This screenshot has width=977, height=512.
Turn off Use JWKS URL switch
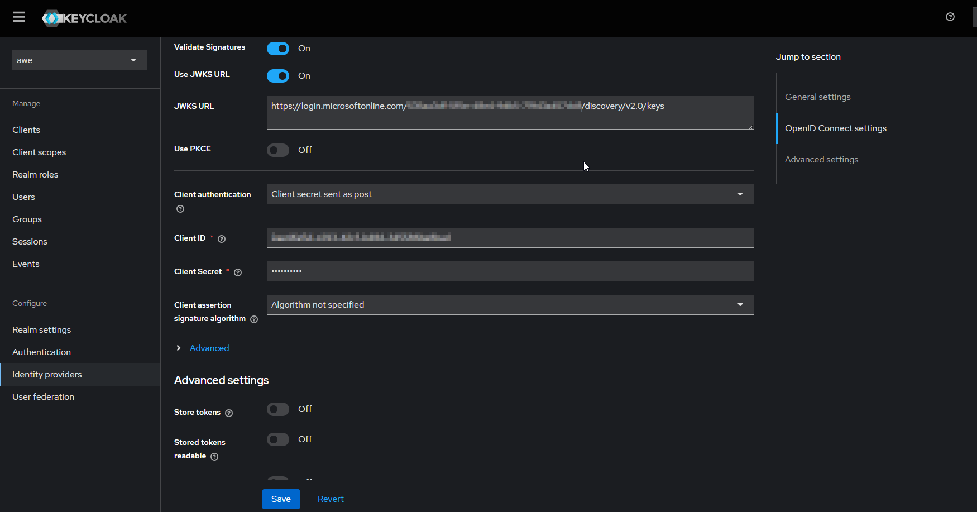pos(278,75)
